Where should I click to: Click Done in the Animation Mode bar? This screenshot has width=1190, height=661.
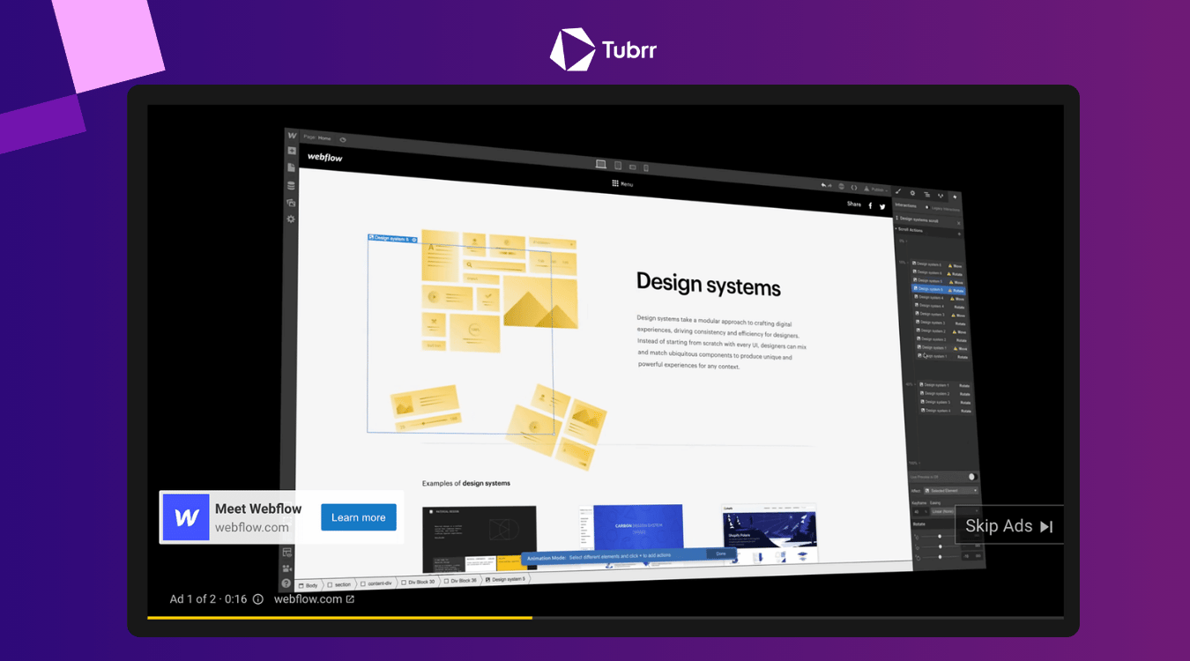pyautogui.click(x=720, y=553)
